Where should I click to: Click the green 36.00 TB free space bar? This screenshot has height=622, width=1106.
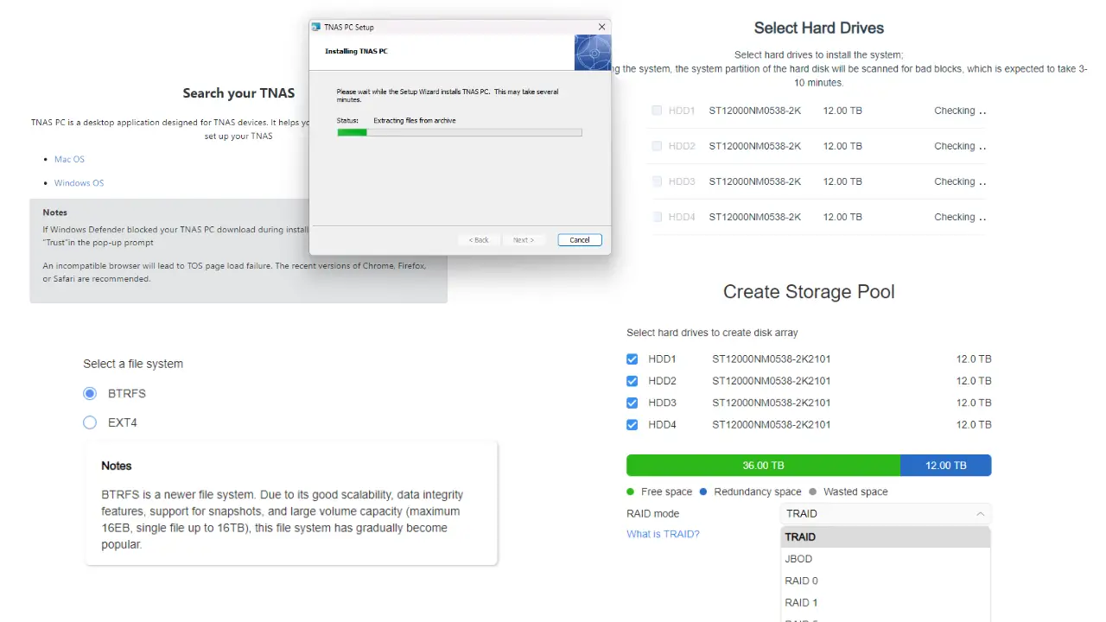tap(763, 465)
